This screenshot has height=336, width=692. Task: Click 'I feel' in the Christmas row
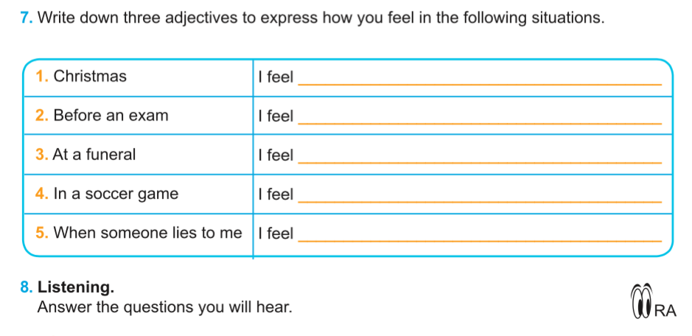click(276, 77)
